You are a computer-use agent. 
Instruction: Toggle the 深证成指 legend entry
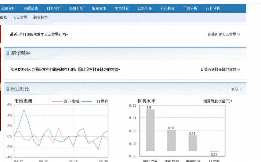click(66, 101)
